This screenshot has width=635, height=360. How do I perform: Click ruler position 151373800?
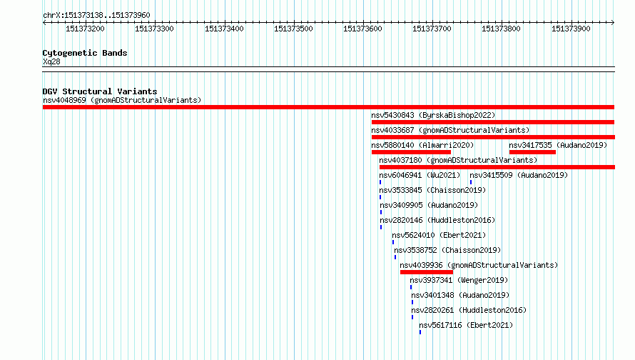pos(501,29)
